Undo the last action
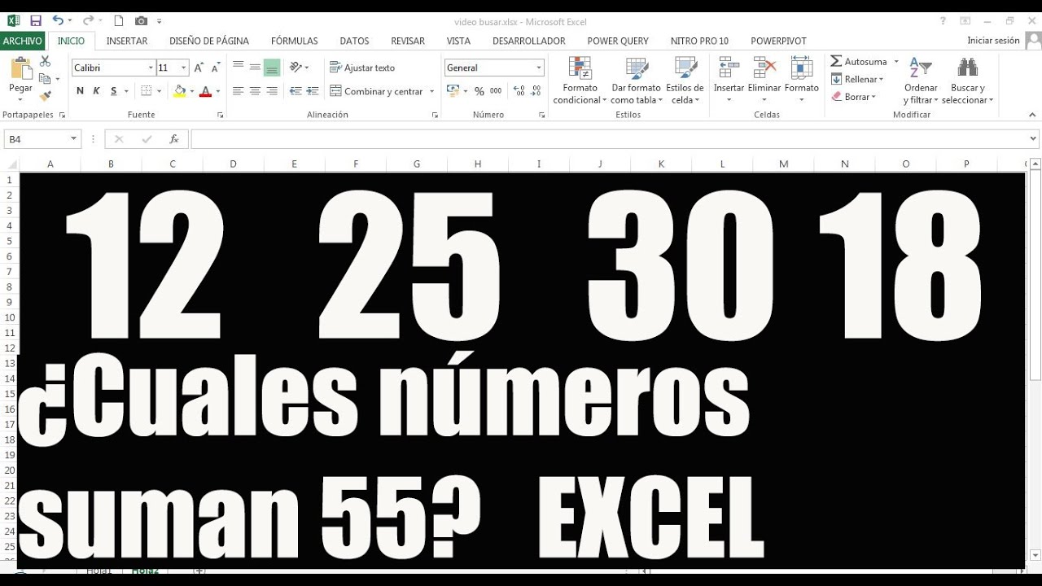1042x586 pixels. (58, 20)
